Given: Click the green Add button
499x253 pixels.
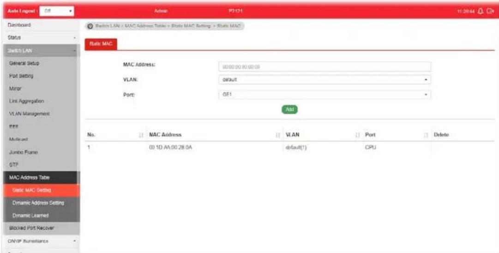Looking at the screenshot, I should pos(289,109).
